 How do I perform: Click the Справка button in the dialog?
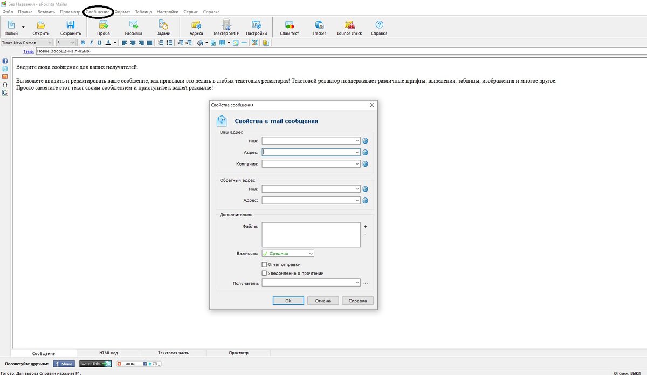[357, 301]
